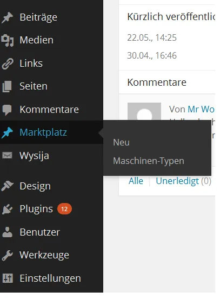Click the Design paintbrush icon
The width and height of the screenshot is (220, 298).
pos(7,186)
